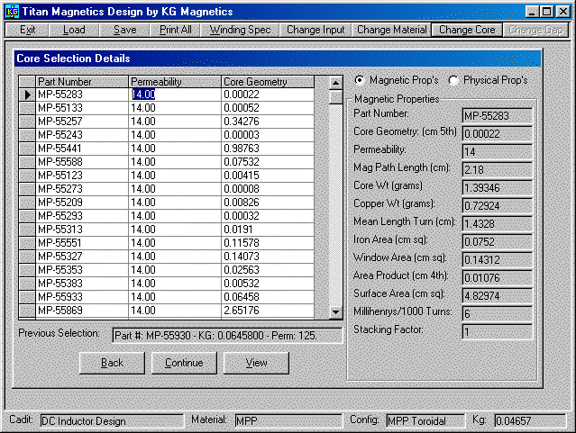Click the KG app icon in title bar
Viewport: 576px width, 433px height.
click(12, 12)
